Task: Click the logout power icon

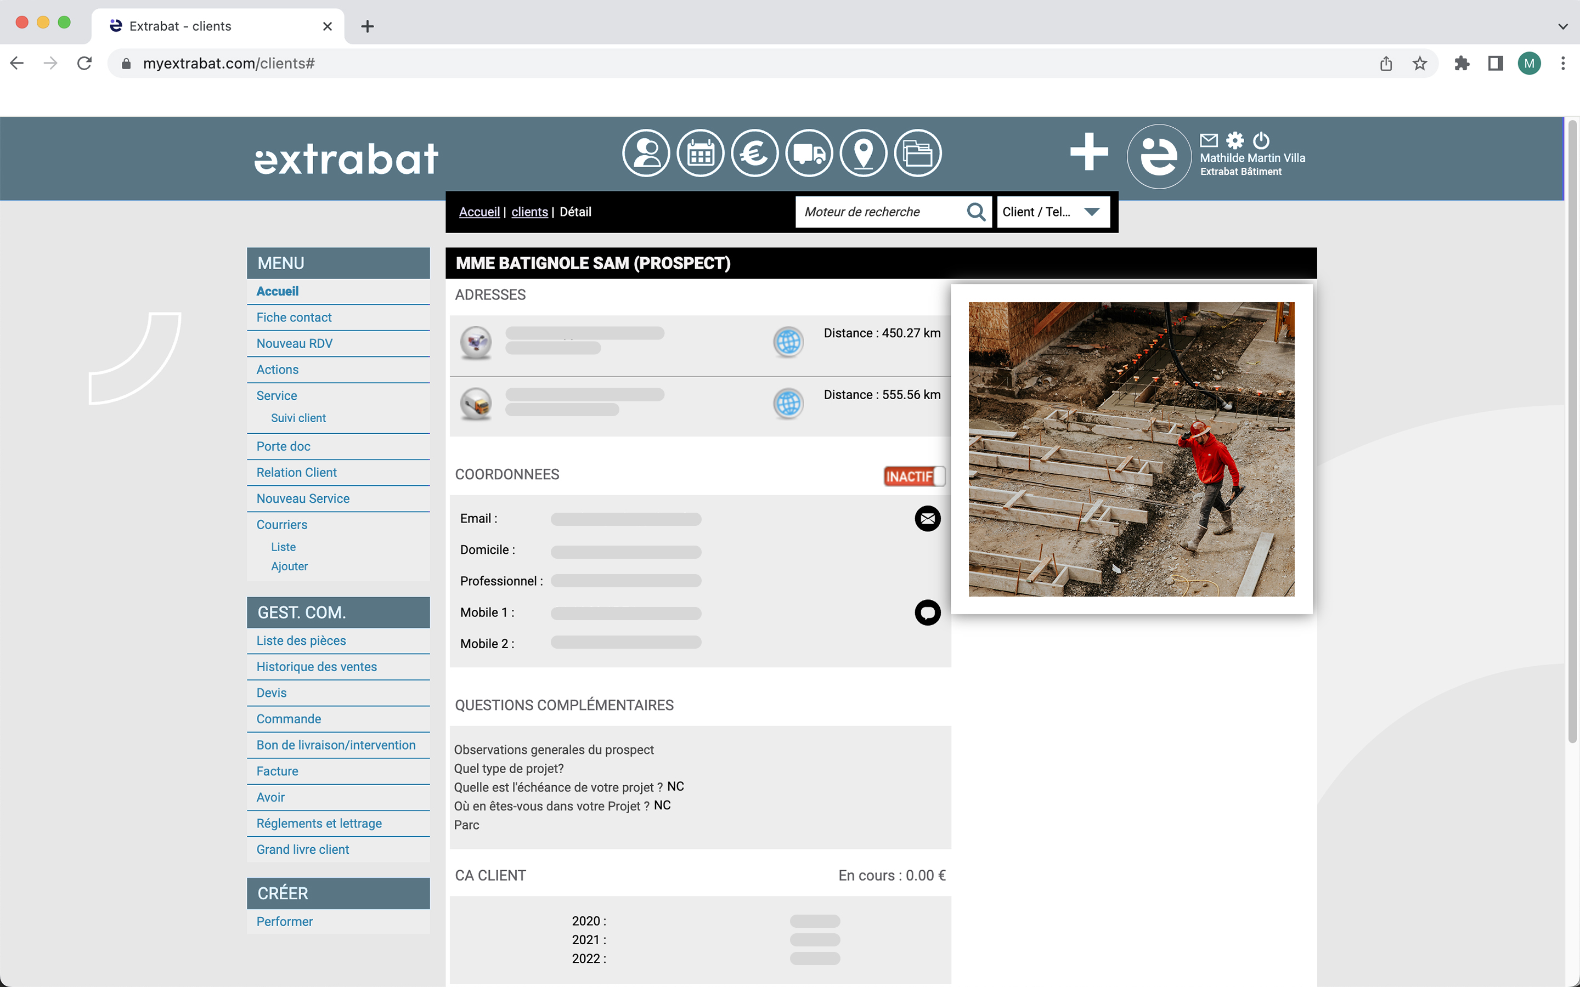Action: pyautogui.click(x=1260, y=139)
